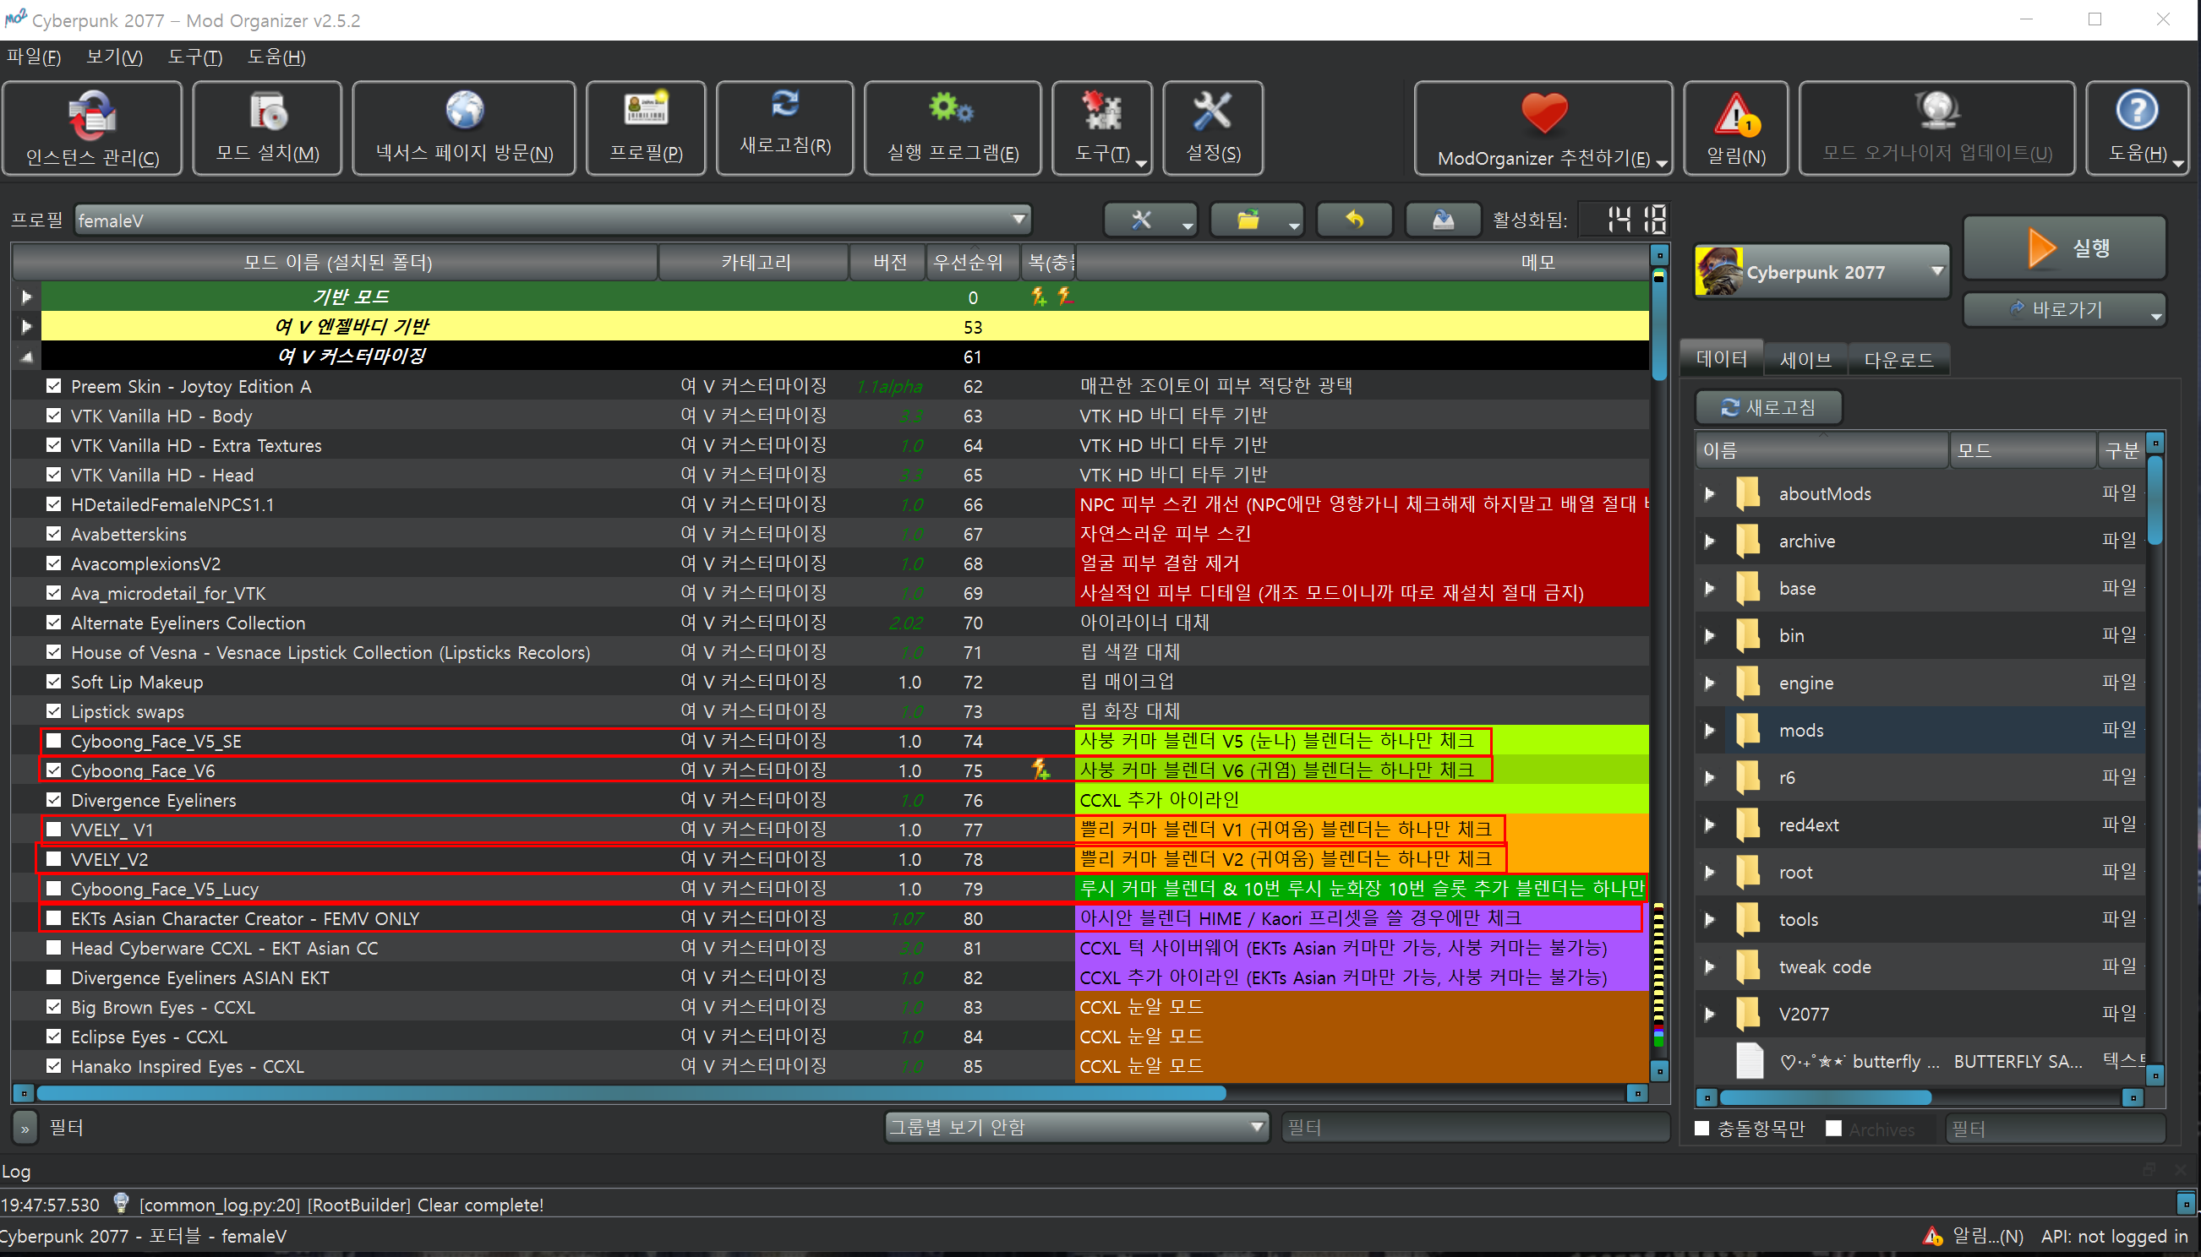Open the 도구(T) menu
The height and width of the screenshot is (1257, 2201).
pos(194,57)
